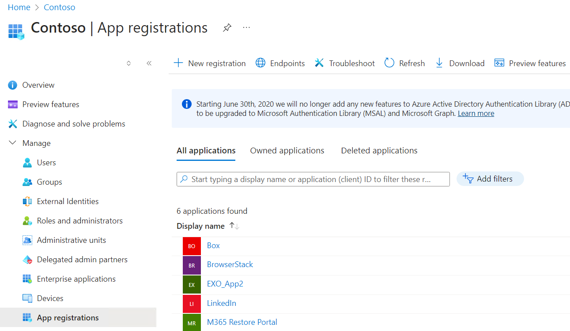Collapse the Manage section chevron
The image size is (570, 331).
[12, 143]
